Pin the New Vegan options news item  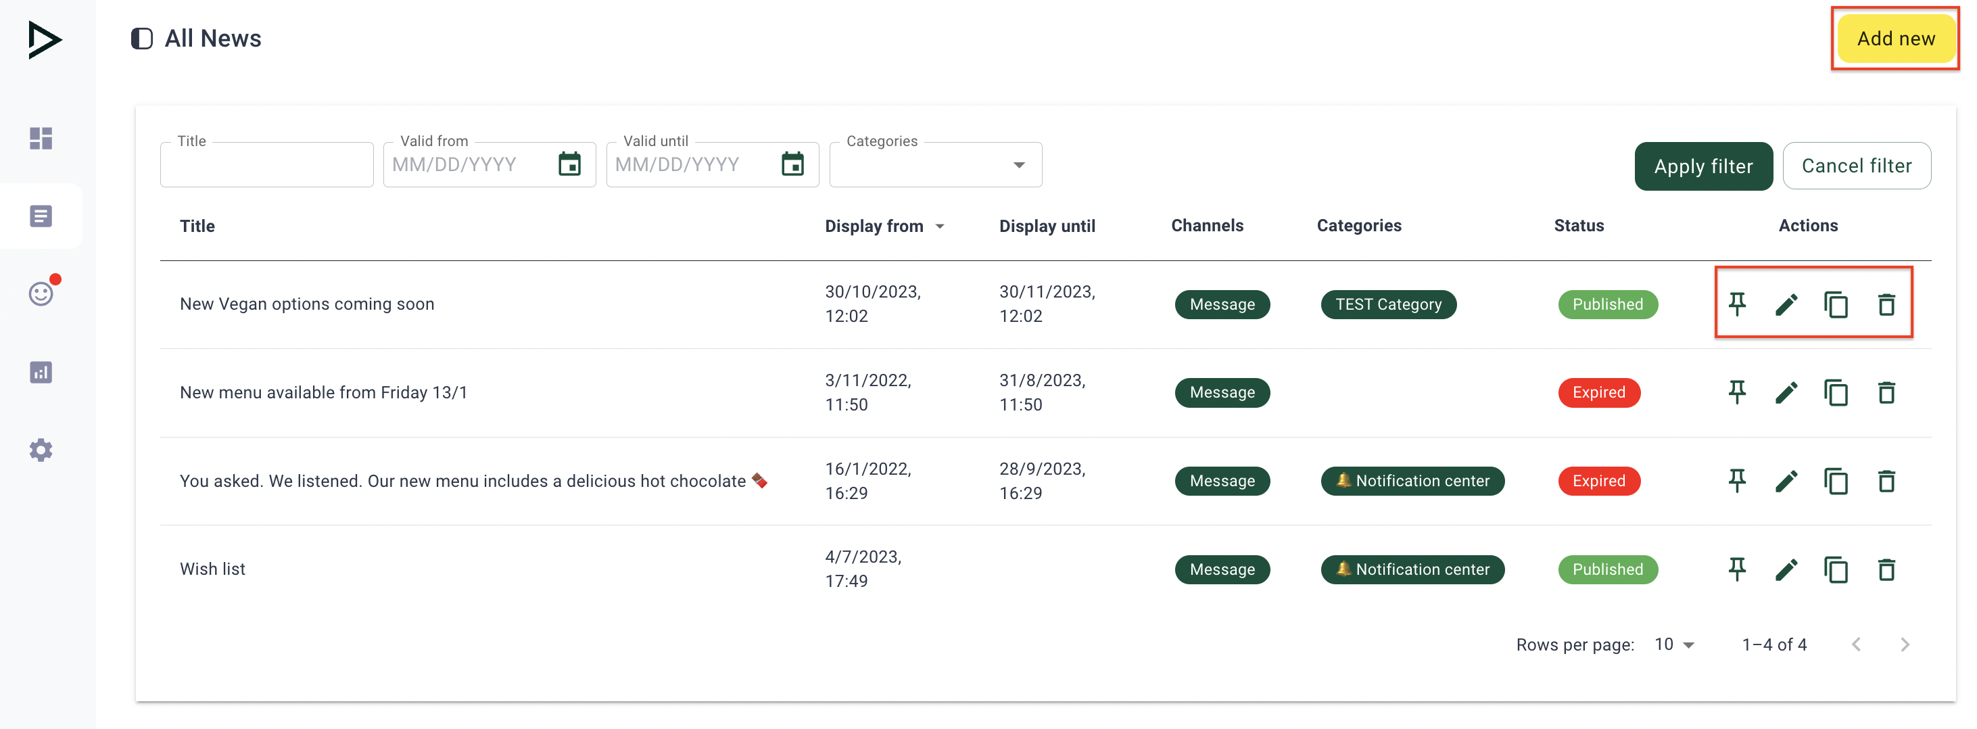[1737, 304]
